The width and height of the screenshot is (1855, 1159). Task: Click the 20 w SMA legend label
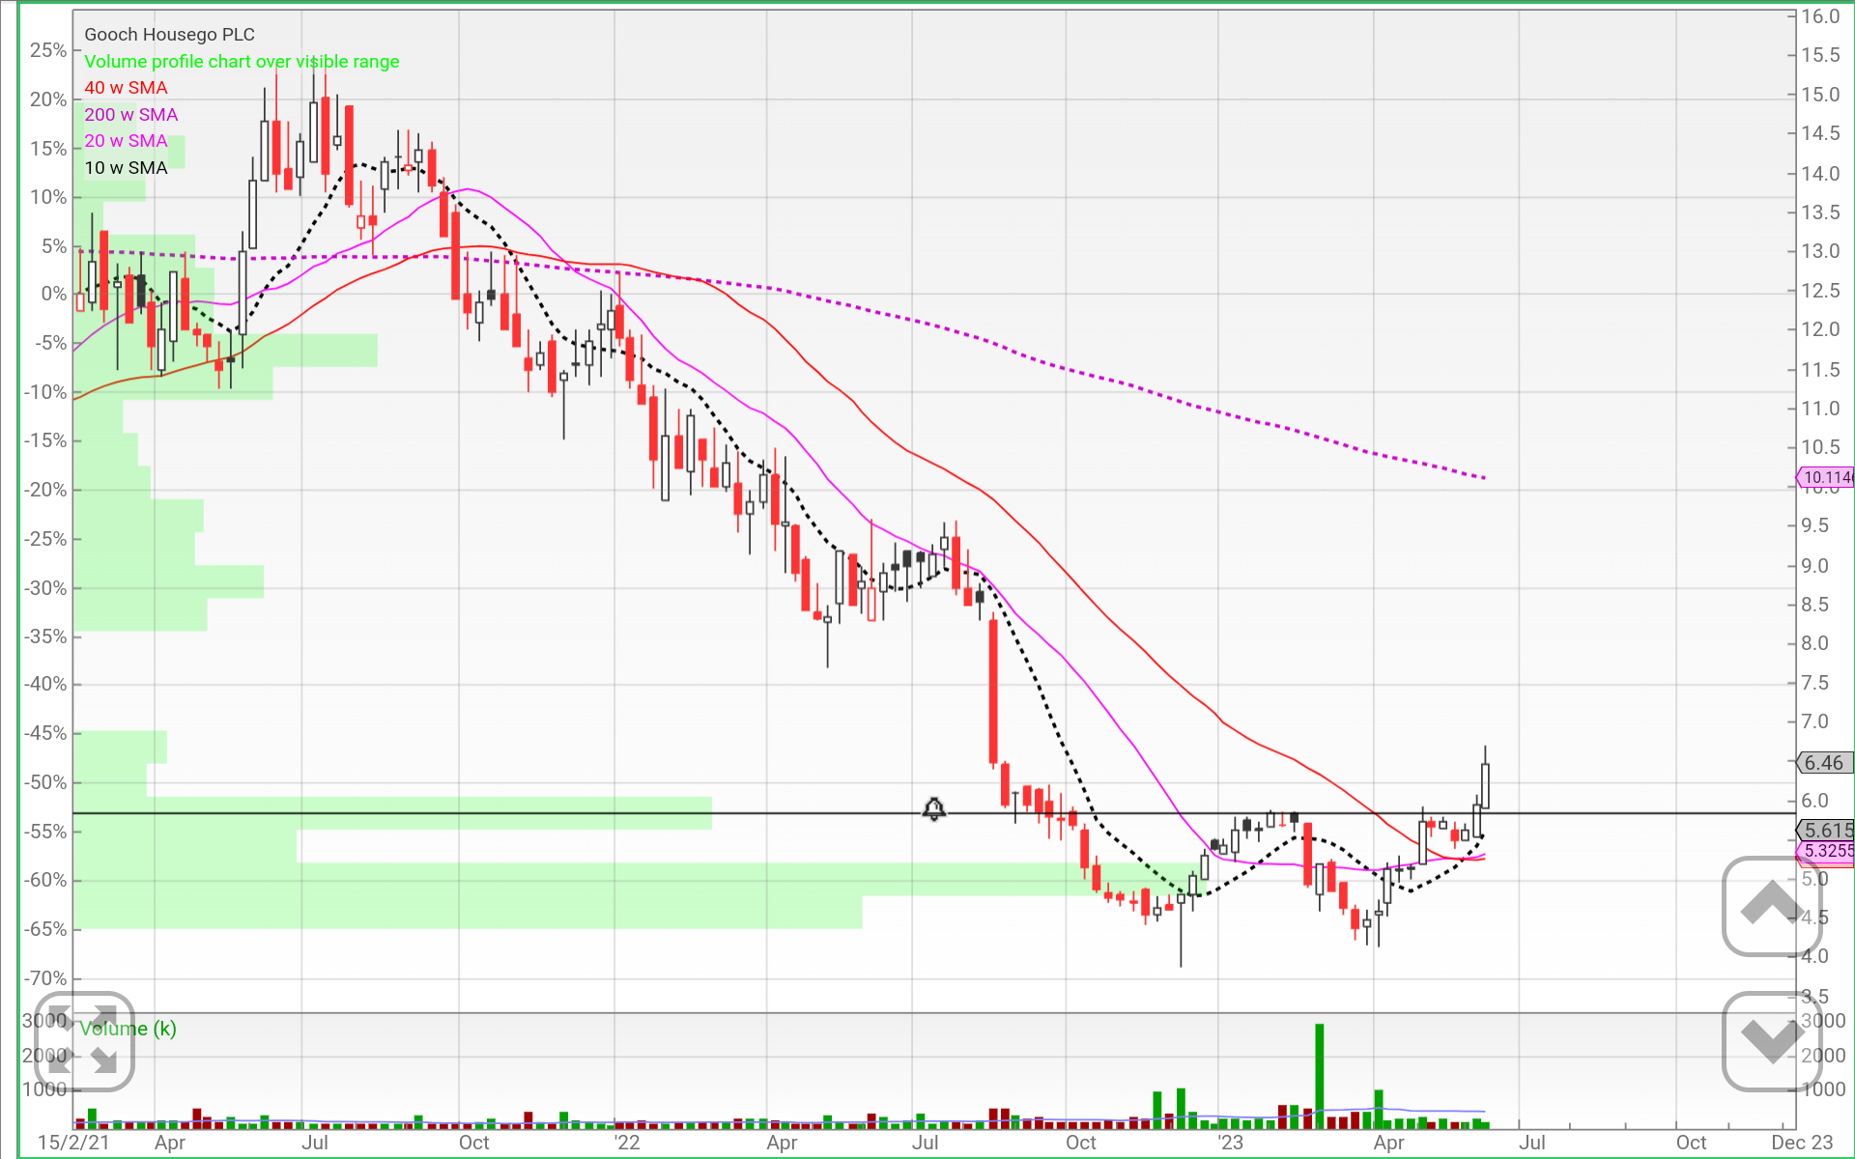tap(126, 141)
